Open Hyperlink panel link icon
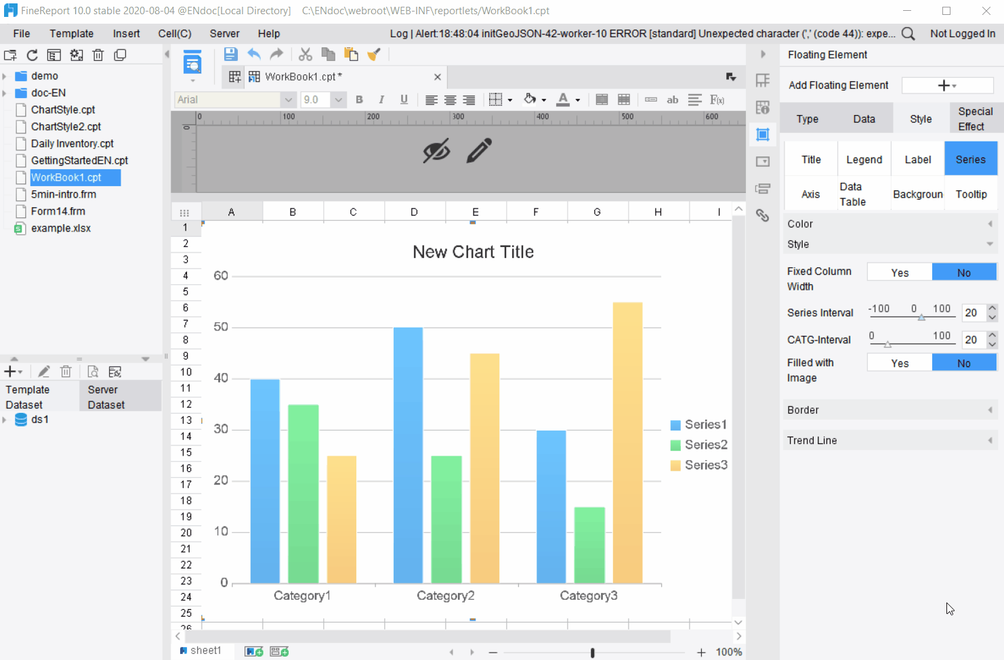Image resolution: width=1004 pixels, height=660 pixels. coord(763,215)
